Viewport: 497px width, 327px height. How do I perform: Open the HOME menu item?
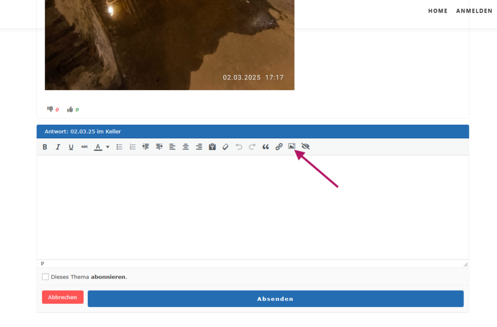[438, 11]
